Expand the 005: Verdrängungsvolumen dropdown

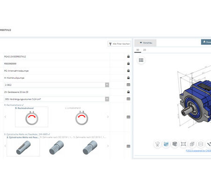107,99
